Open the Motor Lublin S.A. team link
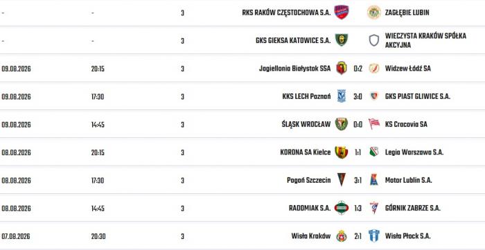Viewport: 485px width, 250px height. 408,180
